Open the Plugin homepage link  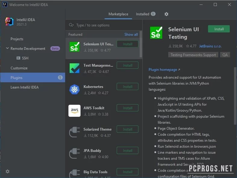[x=164, y=70]
